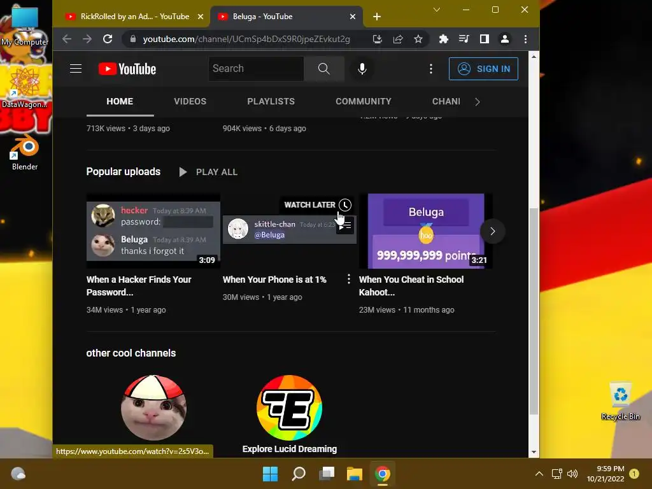This screenshot has height=489, width=652.
Task: Go forward in Chrome
Action: (x=87, y=39)
